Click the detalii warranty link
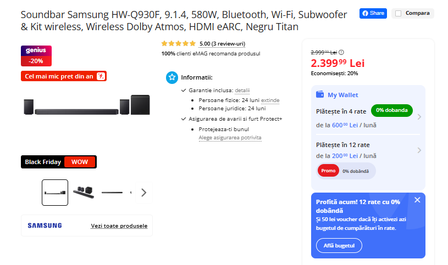The height and width of the screenshot is (265, 448). click(x=242, y=90)
